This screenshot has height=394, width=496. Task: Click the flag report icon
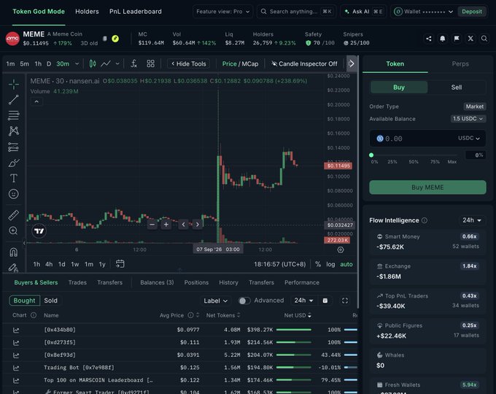tap(457, 39)
